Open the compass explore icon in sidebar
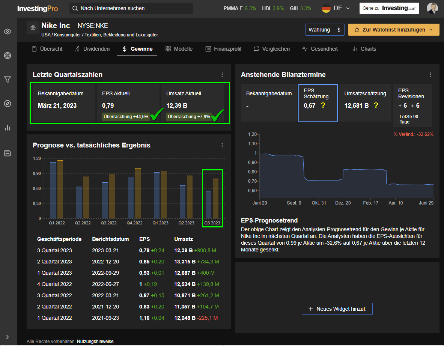The image size is (444, 346). point(8,104)
